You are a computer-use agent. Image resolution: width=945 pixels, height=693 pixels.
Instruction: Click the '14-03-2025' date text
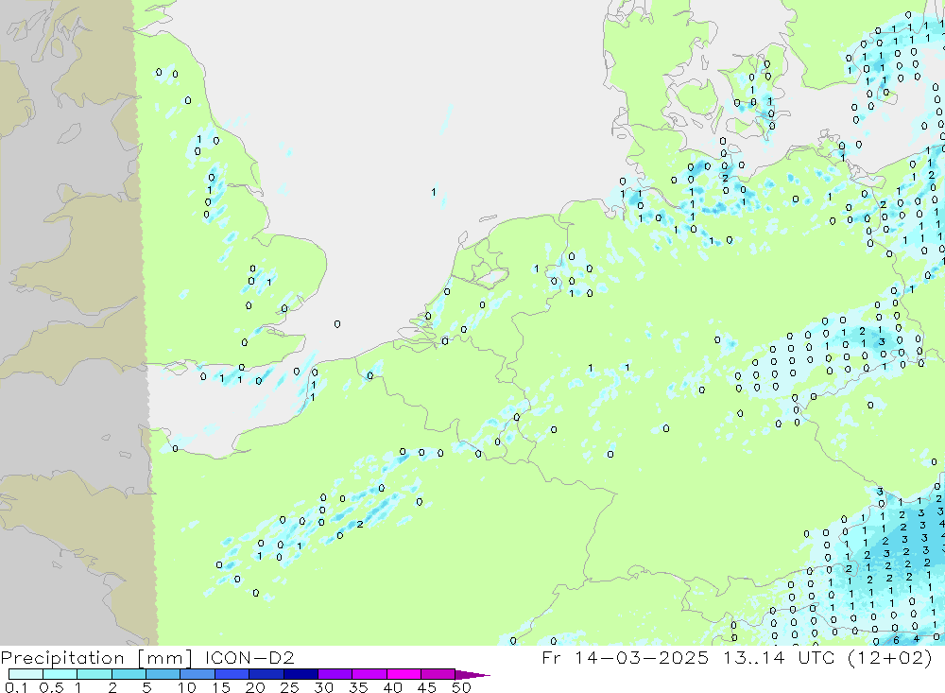642,657
